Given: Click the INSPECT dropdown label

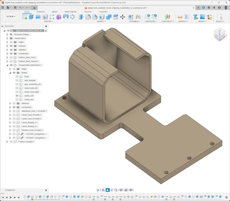Looking at the screenshot, I should 183,21.
